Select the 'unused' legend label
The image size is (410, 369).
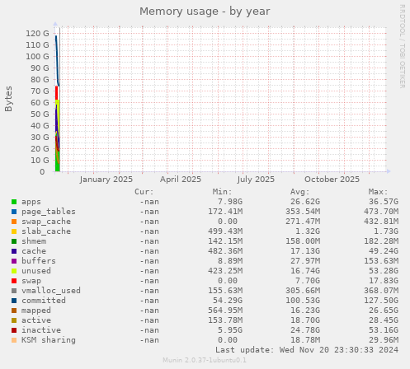click(x=36, y=271)
